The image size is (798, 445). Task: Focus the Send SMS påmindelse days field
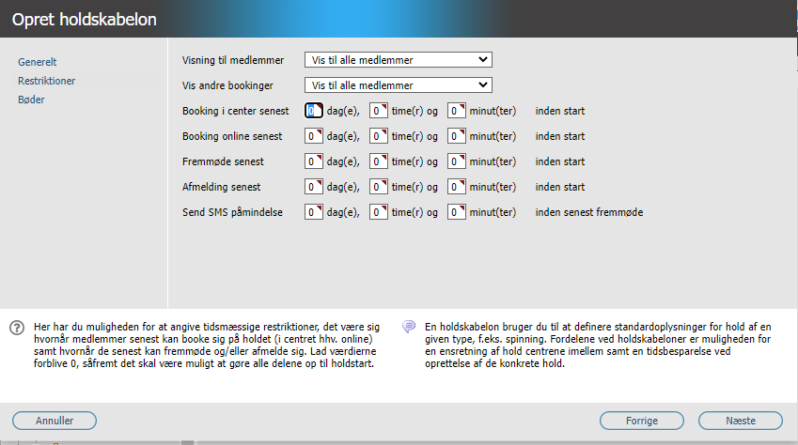(314, 212)
